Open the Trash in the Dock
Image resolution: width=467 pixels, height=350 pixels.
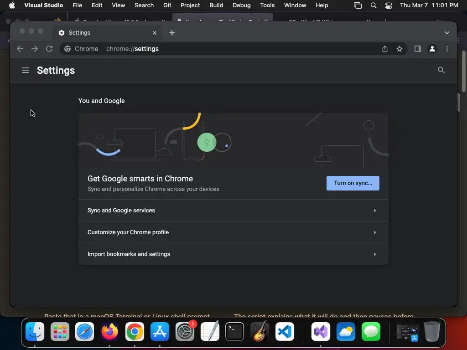pos(432,331)
